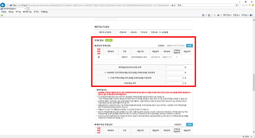Click the 기타부채금 총액 input field
Viewport: 255px width, 138px height.
point(175,83)
